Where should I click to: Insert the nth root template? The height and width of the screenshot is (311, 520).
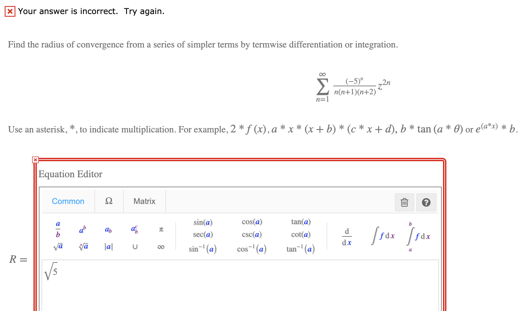[x=83, y=246]
